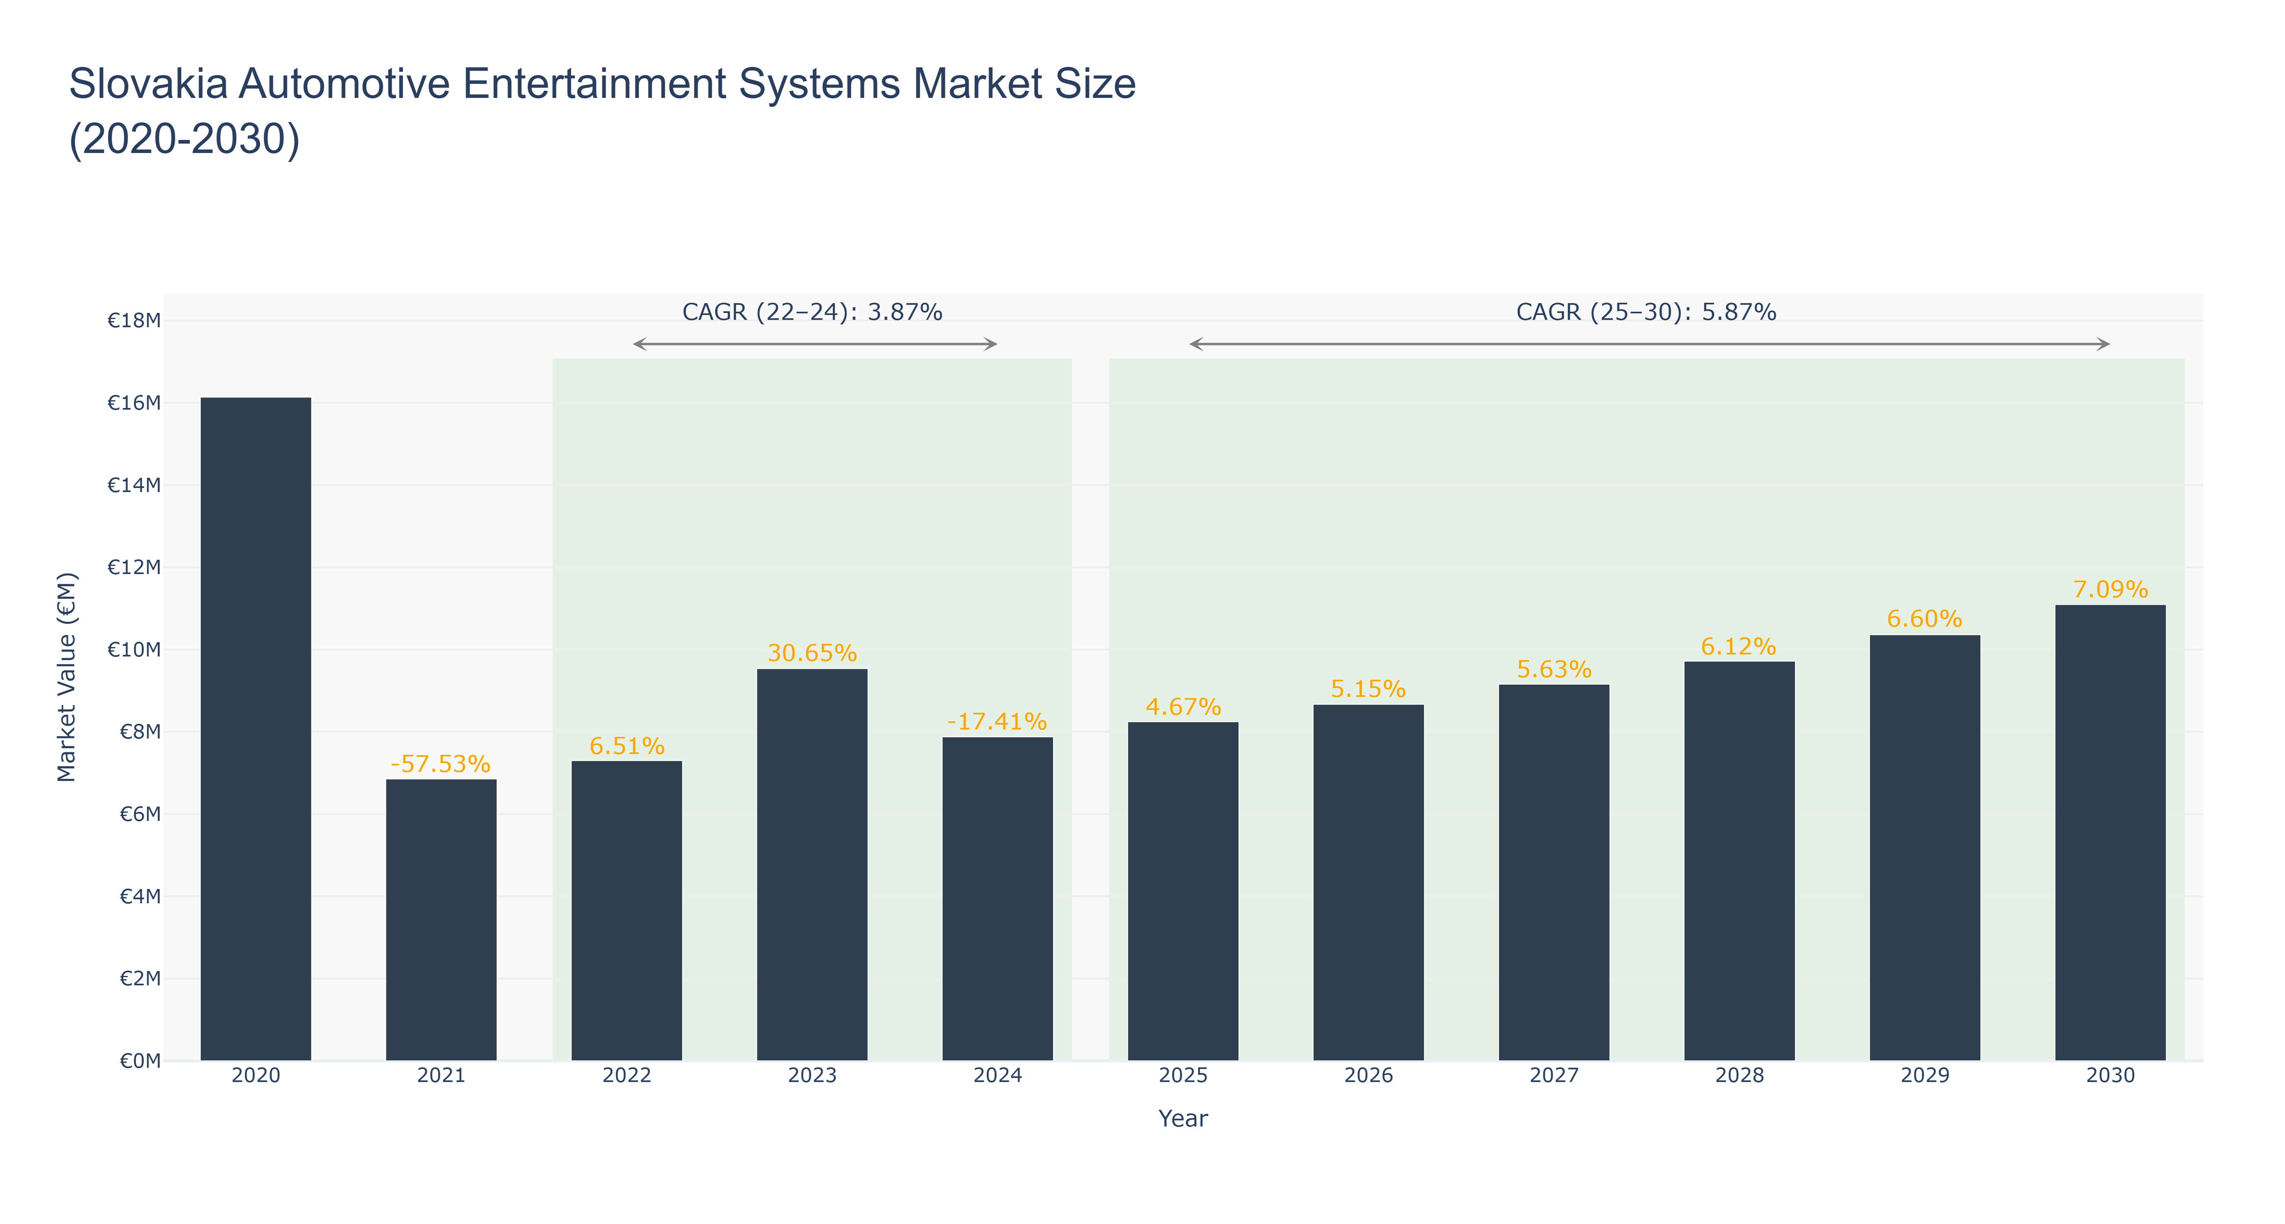The image size is (2285, 1224).
Task: Click the €4M y-axis tick label
Action: [140, 896]
